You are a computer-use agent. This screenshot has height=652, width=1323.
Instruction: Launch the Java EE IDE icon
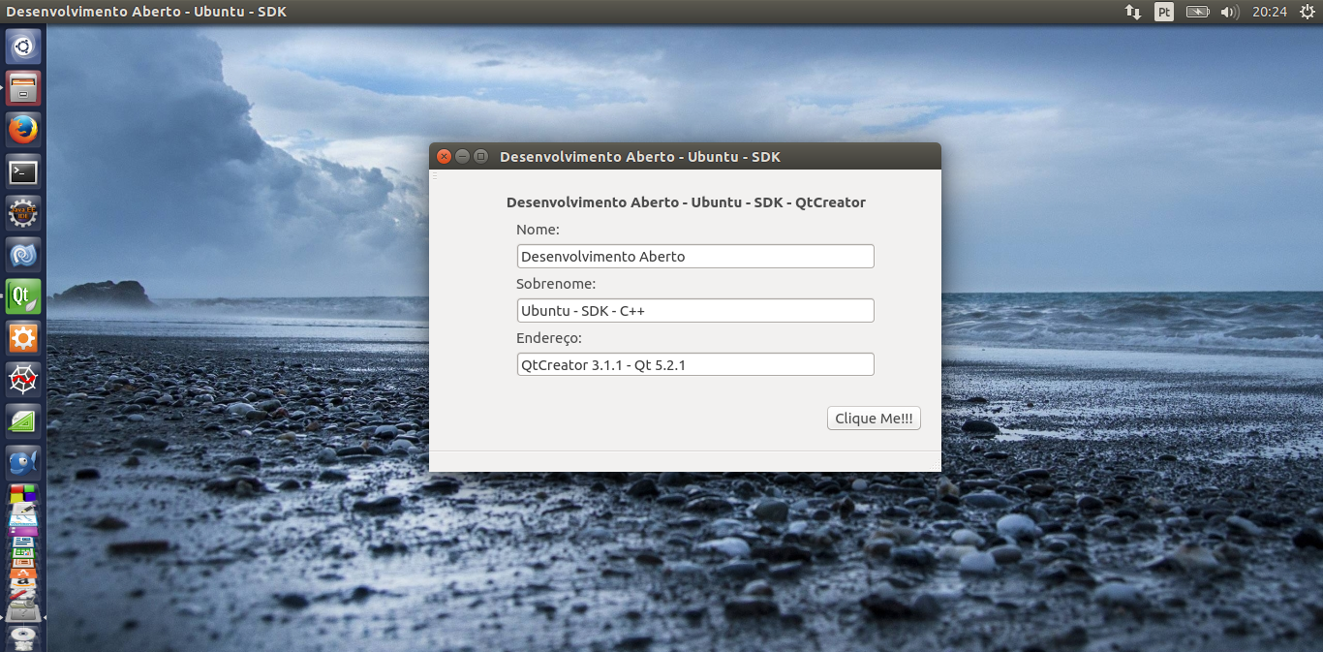[23, 213]
